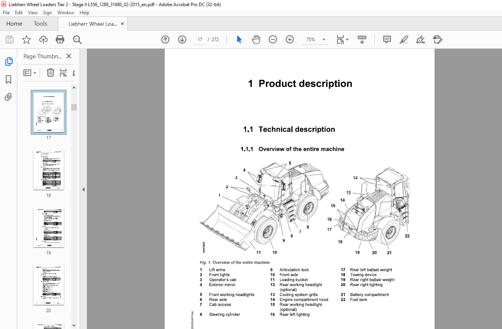This screenshot has height=329, width=502.
Task: Open the find text search tool
Action: (77, 40)
